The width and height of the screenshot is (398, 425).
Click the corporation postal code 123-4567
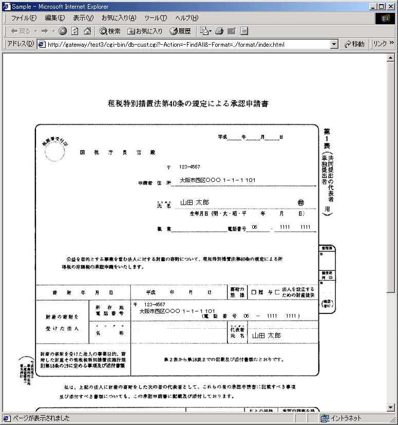coord(155,304)
